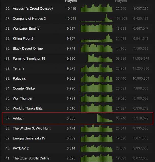Click the Paladins player chart
Image resolution: width=155 pixels, height=162 pixels.
tap(97, 78)
